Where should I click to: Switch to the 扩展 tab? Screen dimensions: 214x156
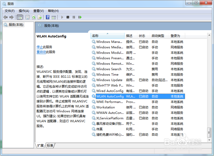(x=40, y=146)
